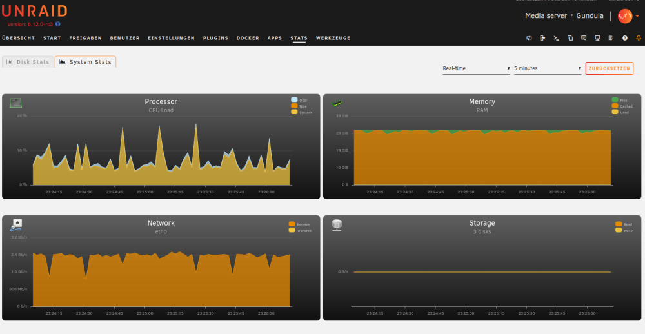
Task: Open the WERKZEUGE menu
Action: pos(333,38)
